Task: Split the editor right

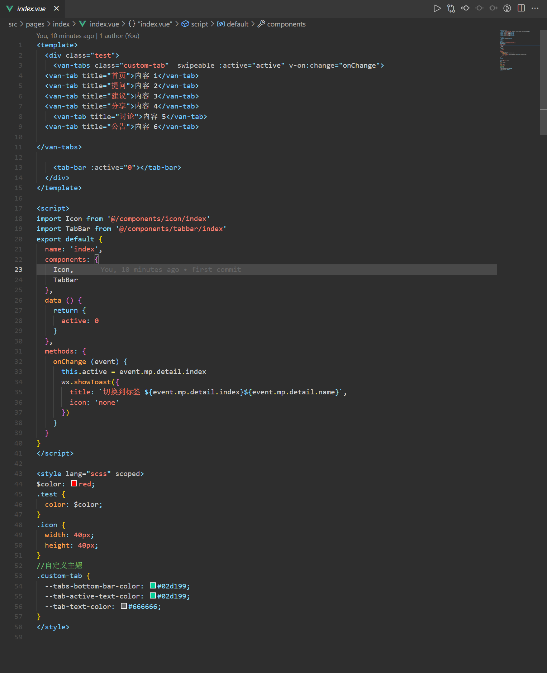Action: coord(521,8)
